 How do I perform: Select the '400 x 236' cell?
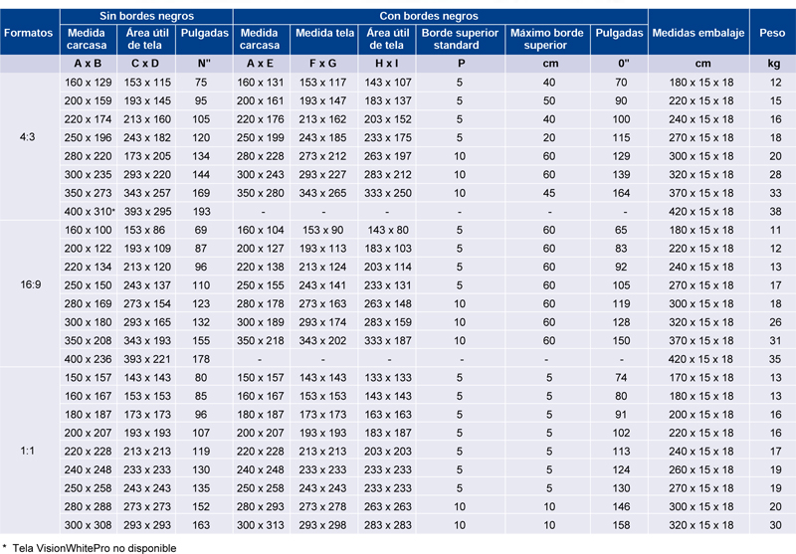click(88, 358)
